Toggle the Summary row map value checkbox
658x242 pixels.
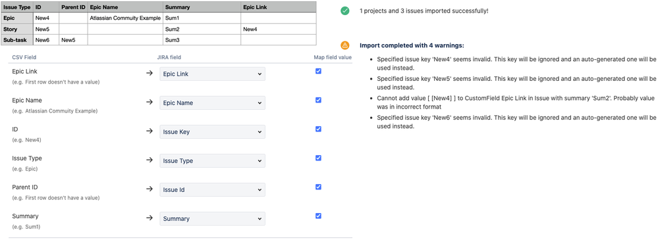pyautogui.click(x=318, y=216)
